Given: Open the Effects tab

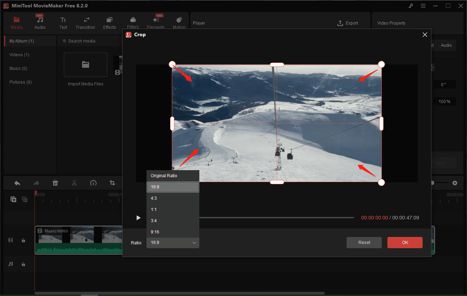Looking at the screenshot, I should (x=110, y=23).
